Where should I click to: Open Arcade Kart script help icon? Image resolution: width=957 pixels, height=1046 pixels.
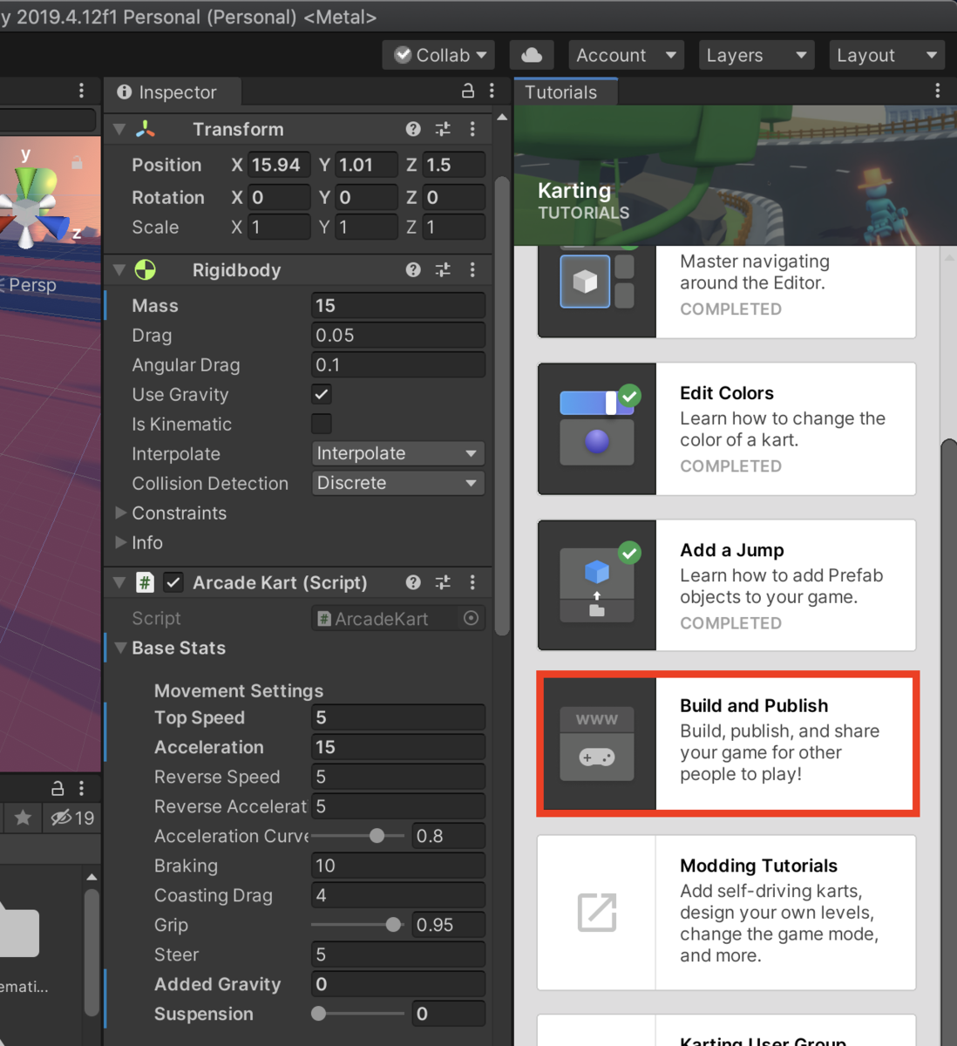point(413,582)
